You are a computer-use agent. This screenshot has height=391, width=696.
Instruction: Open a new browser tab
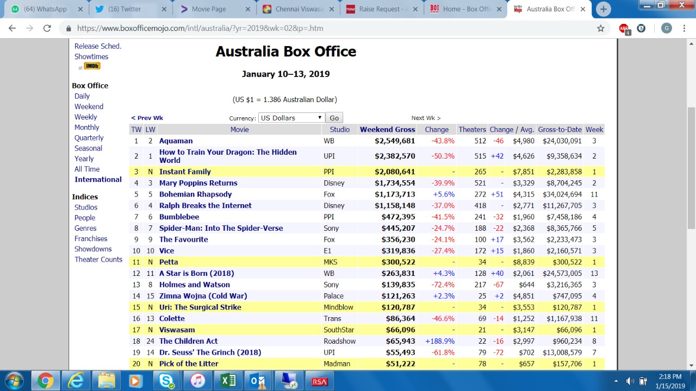point(602,9)
